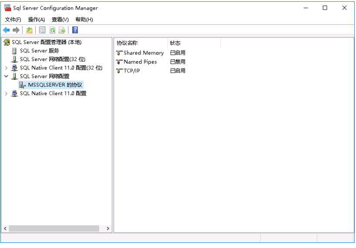
Task: Select MSSQLSERVER 的协议 in the tree
Action: point(55,85)
